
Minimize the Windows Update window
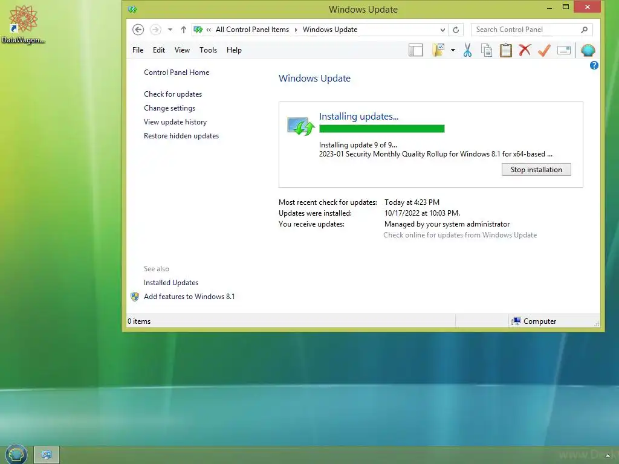(x=549, y=7)
